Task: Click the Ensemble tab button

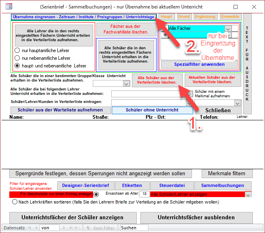Action: click(x=230, y=17)
